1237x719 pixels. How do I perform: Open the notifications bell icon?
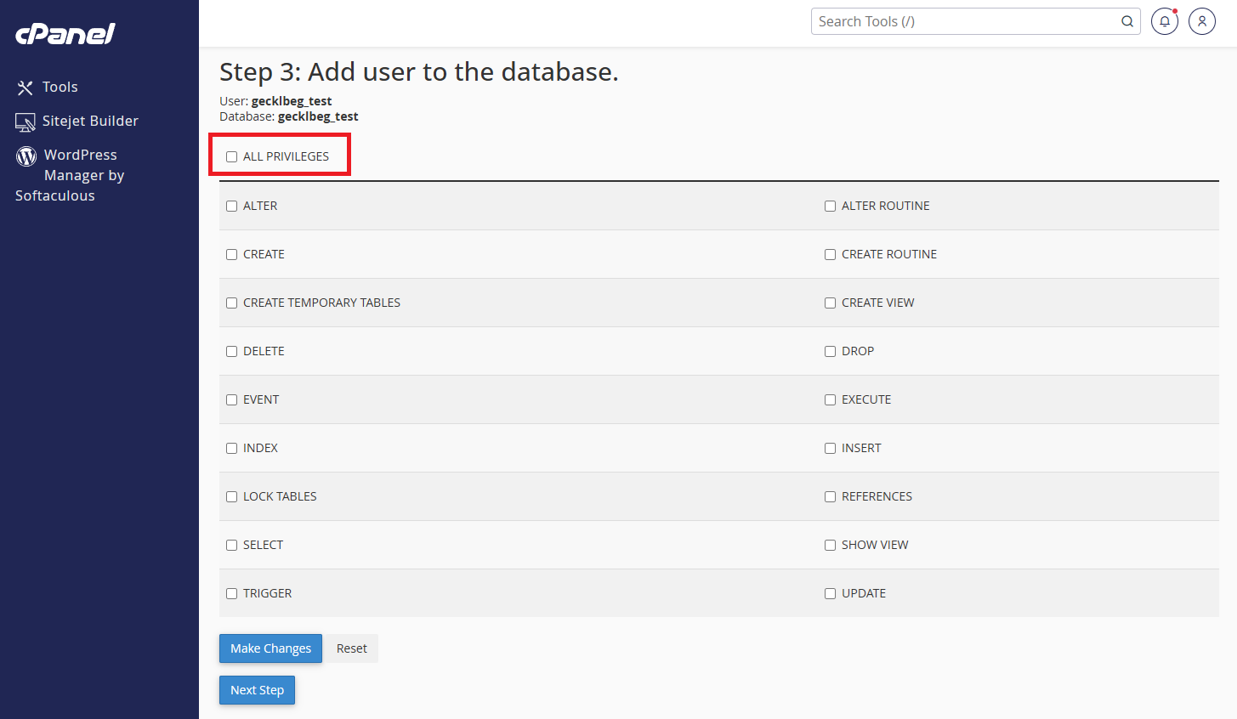(1165, 21)
